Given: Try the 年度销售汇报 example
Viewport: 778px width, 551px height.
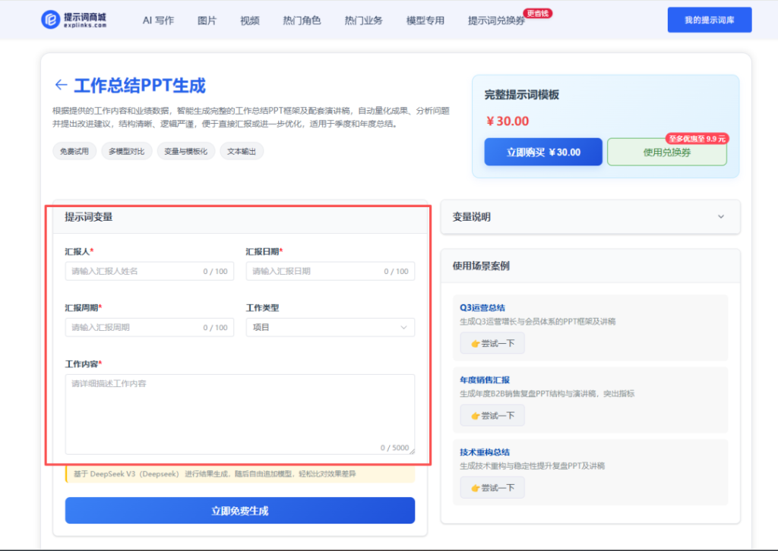Looking at the screenshot, I should tap(492, 415).
